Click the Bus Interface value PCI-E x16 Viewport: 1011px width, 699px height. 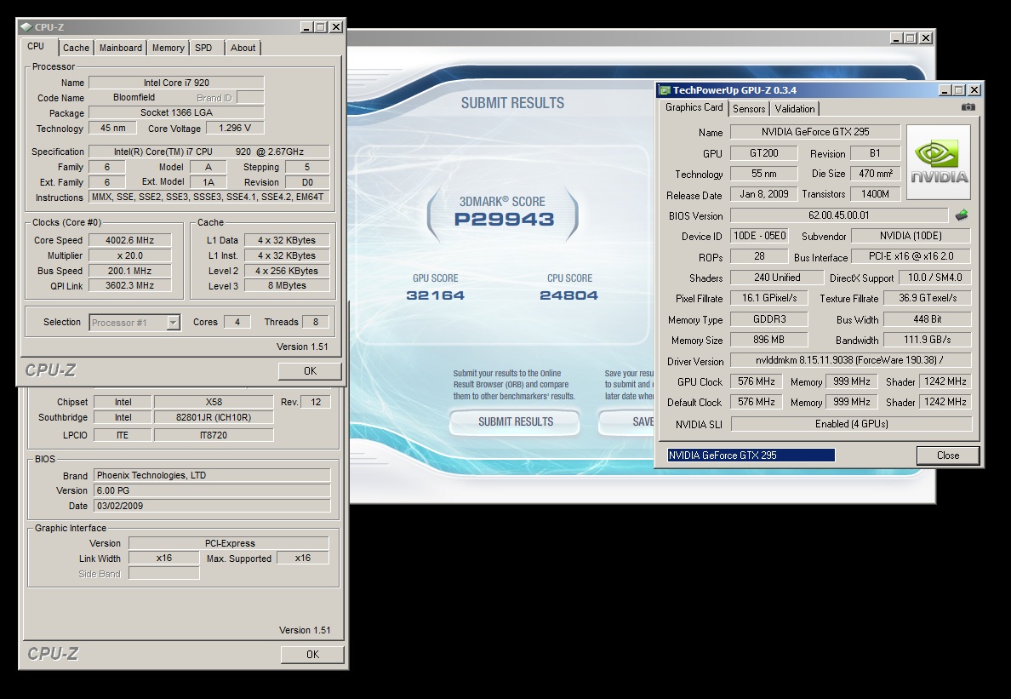pyautogui.click(x=911, y=256)
